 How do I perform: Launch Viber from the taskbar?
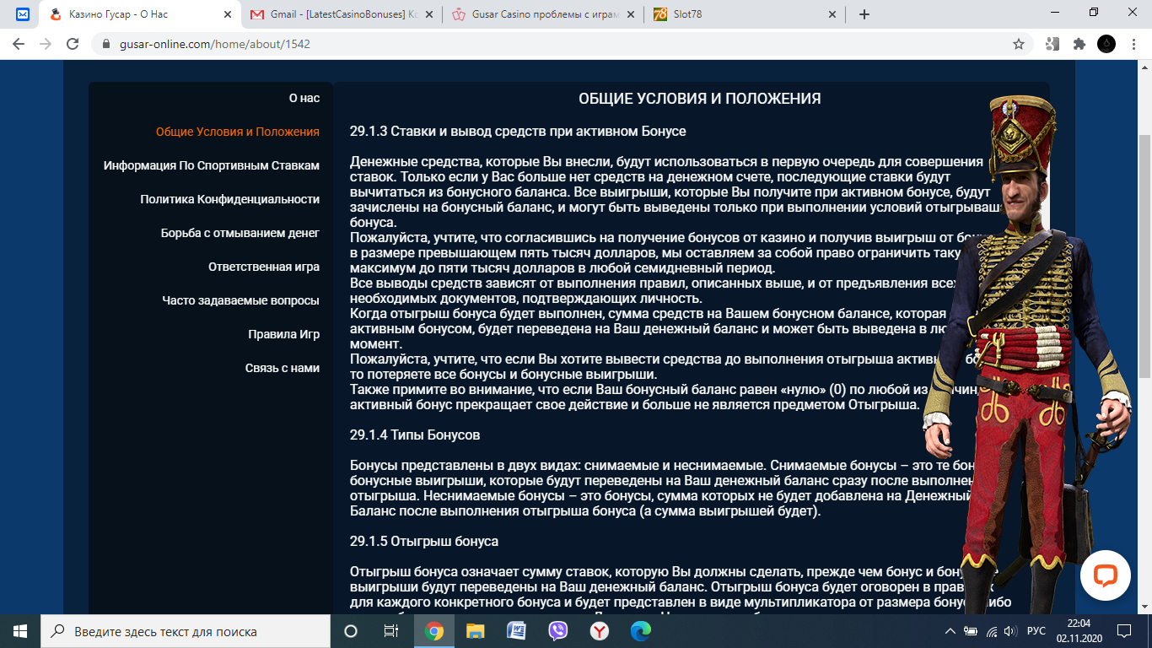click(x=558, y=631)
